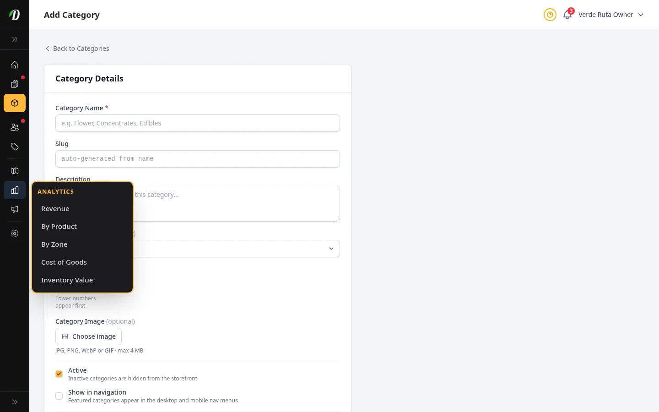
Task: Expand the sidebar with the double-arrow chevron
Action: [15, 39]
